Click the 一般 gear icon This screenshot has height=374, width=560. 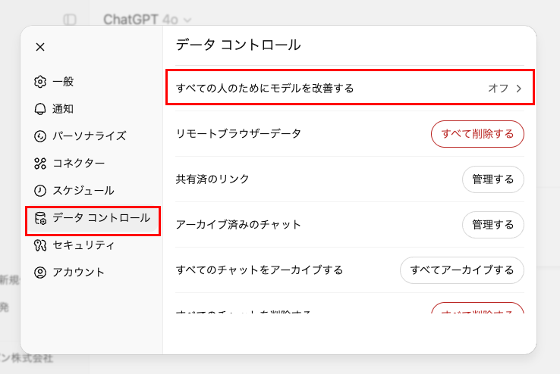tap(40, 82)
